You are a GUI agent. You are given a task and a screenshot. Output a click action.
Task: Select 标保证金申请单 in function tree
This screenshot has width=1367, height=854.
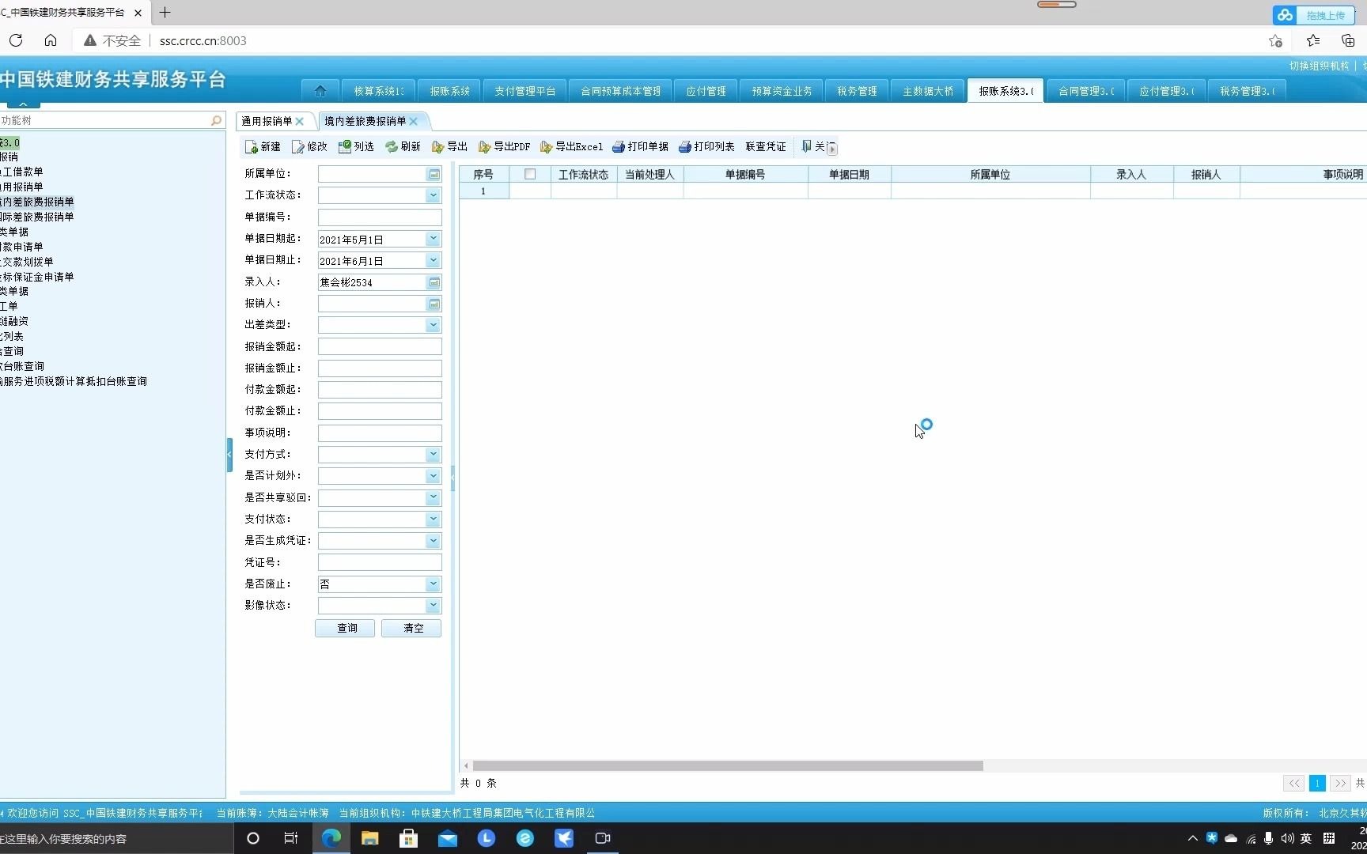37,277
